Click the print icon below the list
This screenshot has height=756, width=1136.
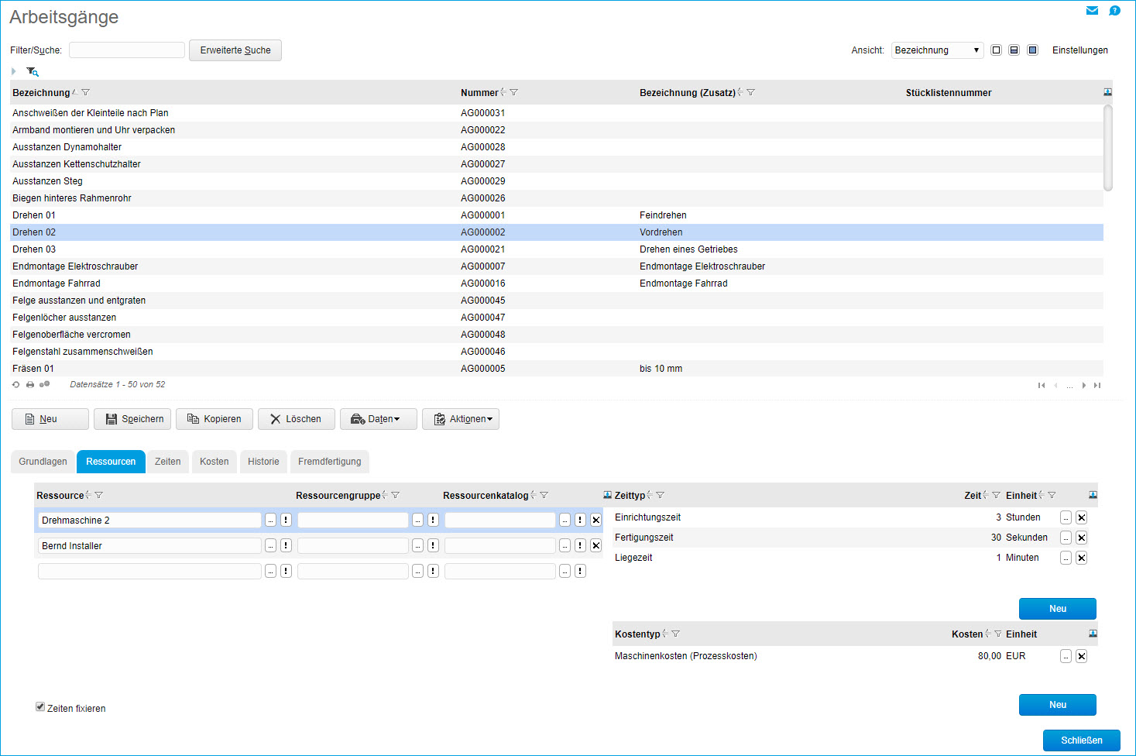[30, 385]
